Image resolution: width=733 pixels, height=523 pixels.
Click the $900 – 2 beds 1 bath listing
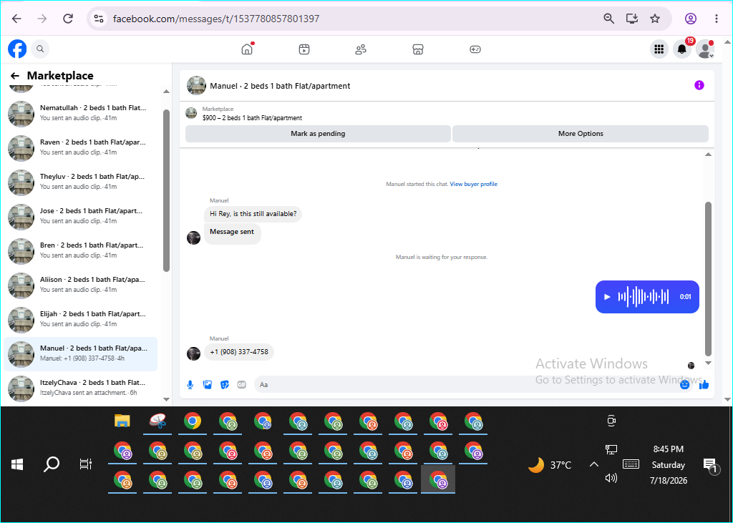pyautogui.click(x=252, y=118)
